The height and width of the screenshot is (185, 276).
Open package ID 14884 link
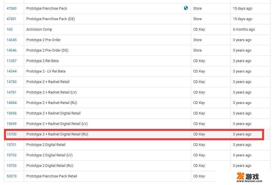pos(11,103)
